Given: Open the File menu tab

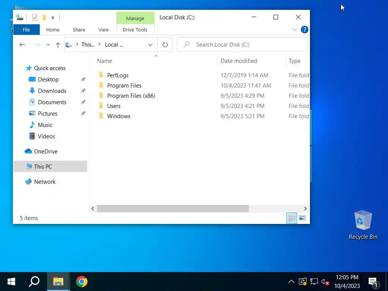Looking at the screenshot, I should coord(26,30).
